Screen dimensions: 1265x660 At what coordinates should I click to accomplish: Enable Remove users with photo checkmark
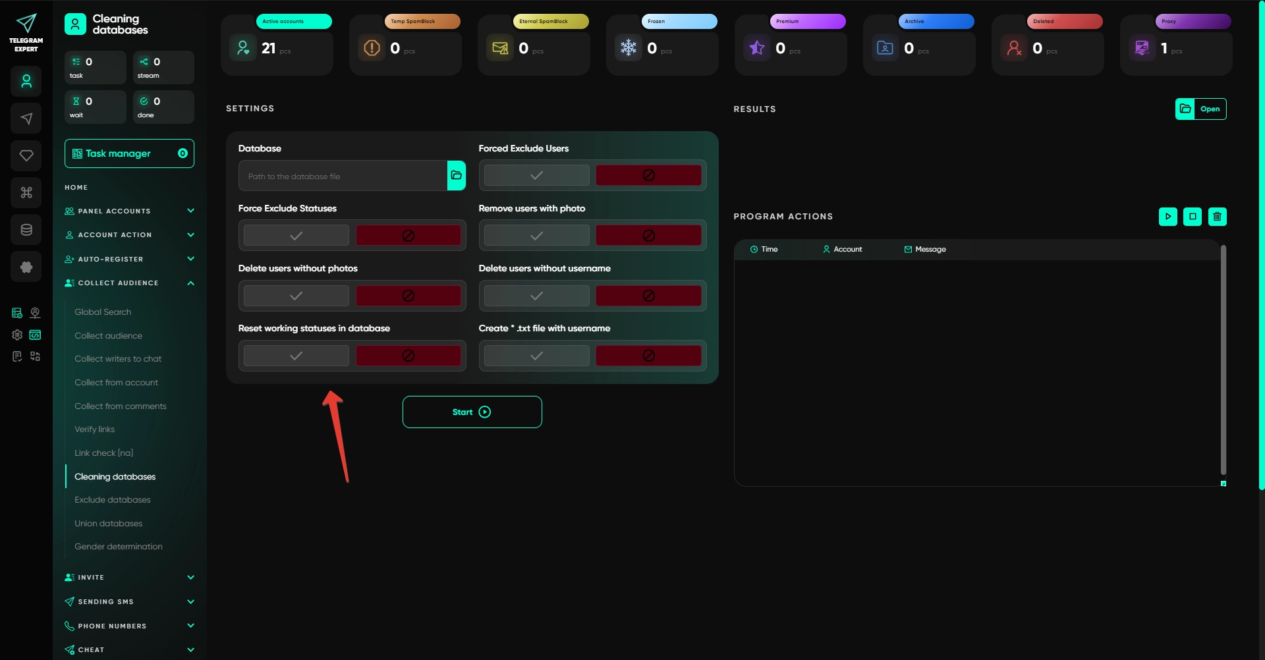tap(537, 235)
